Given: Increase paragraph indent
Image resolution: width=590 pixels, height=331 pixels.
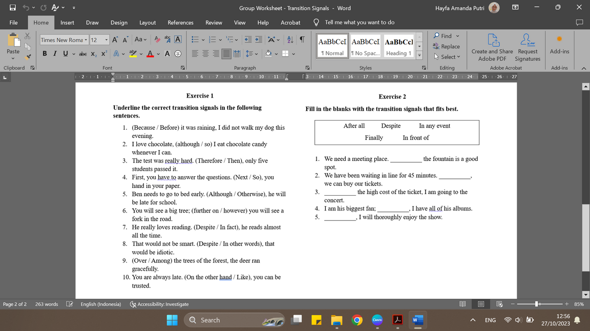Looking at the screenshot, I should [259, 39].
